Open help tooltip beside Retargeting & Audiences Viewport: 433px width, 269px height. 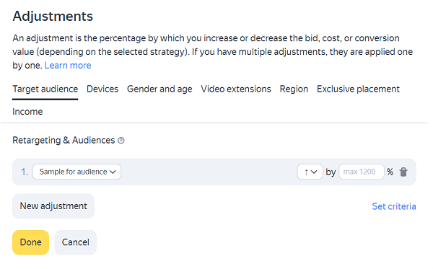121,141
